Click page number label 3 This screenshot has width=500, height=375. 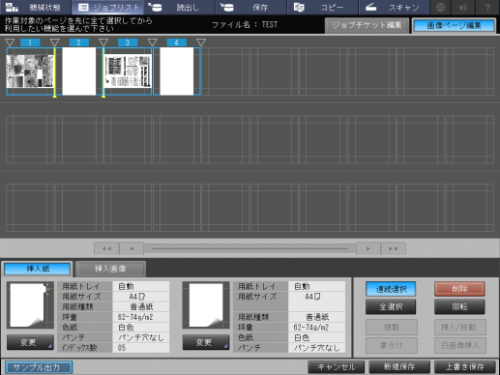pyautogui.click(x=128, y=43)
